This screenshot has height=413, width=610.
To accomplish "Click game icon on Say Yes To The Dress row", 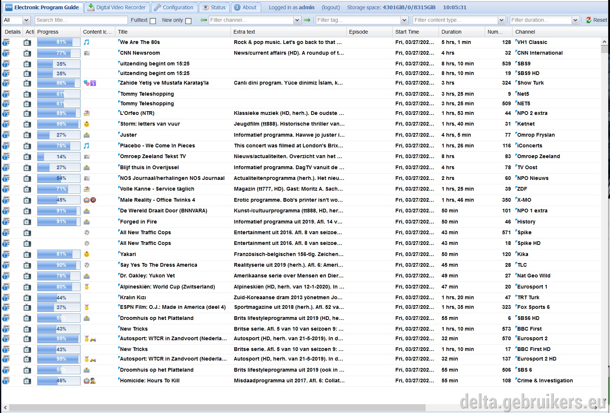I will coord(86,265).
